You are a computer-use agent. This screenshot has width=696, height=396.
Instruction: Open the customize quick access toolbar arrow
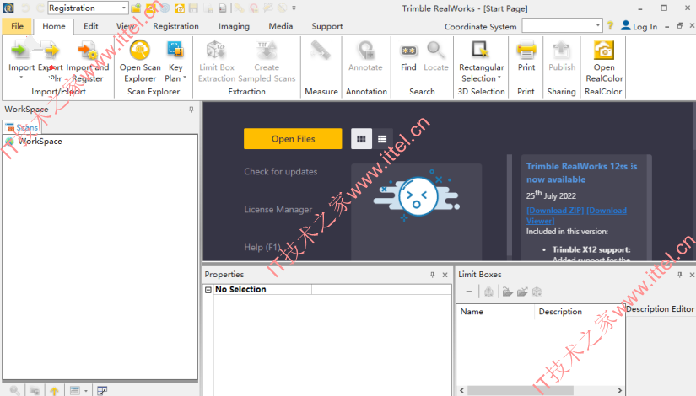point(294,8)
